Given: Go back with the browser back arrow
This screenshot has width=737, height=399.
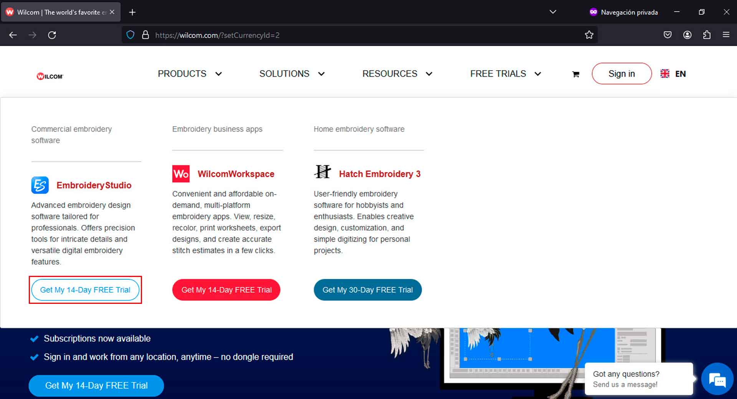Looking at the screenshot, I should click(x=13, y=35).
